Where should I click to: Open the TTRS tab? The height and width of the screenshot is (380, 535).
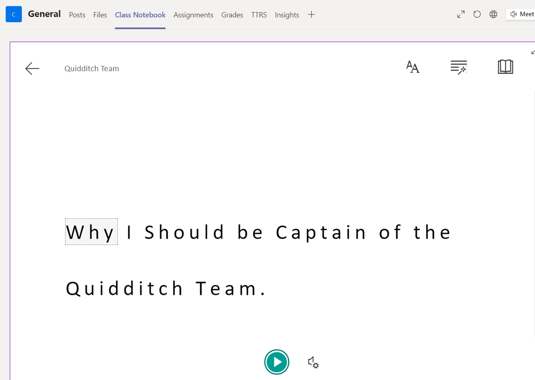(x=259, y=15)
